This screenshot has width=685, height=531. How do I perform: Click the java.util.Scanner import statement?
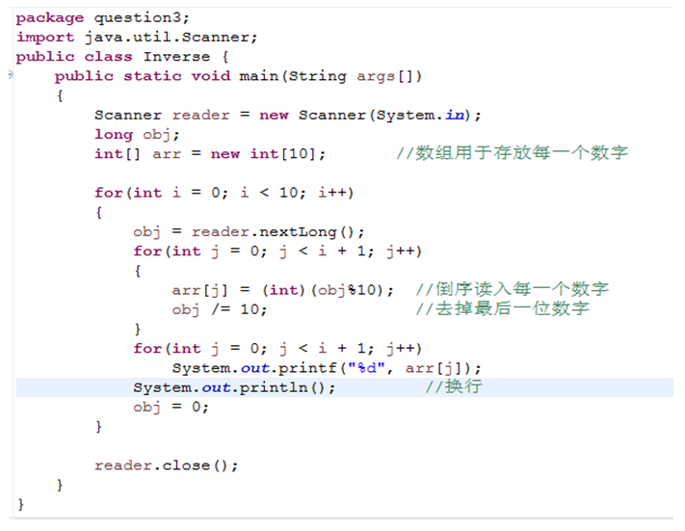[137, 37]
